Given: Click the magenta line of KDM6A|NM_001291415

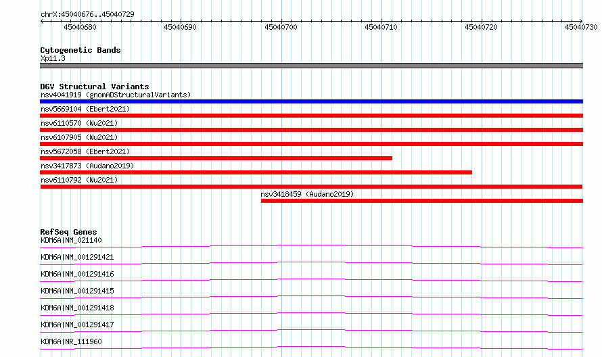Looking at the screenshot, I should (x=311, y=297).
